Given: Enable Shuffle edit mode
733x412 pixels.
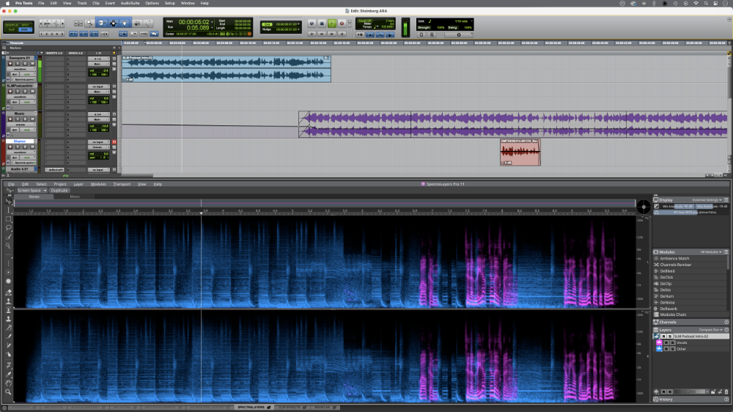Looking at the screenshot, I should click(x=12, y=25).
